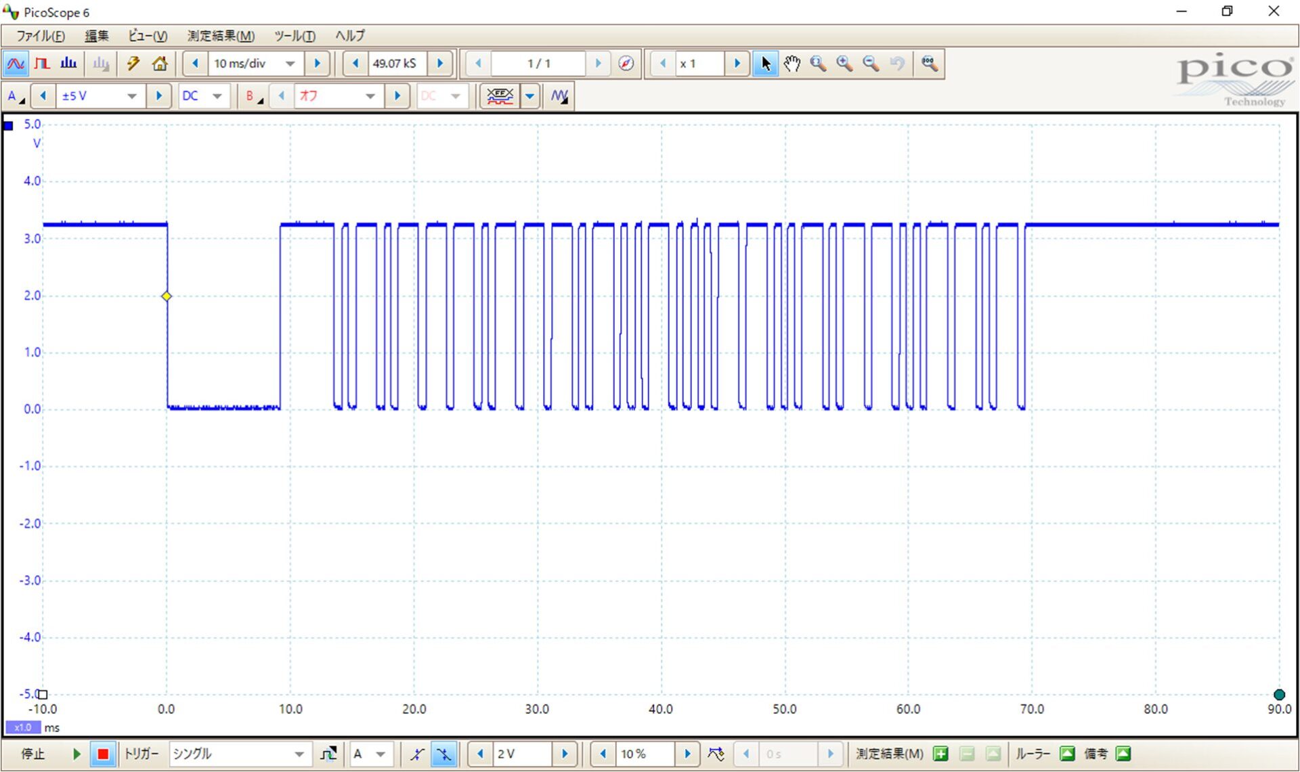
Task: Click the zoom-in magnifier tool
Action: click(844, 64)
